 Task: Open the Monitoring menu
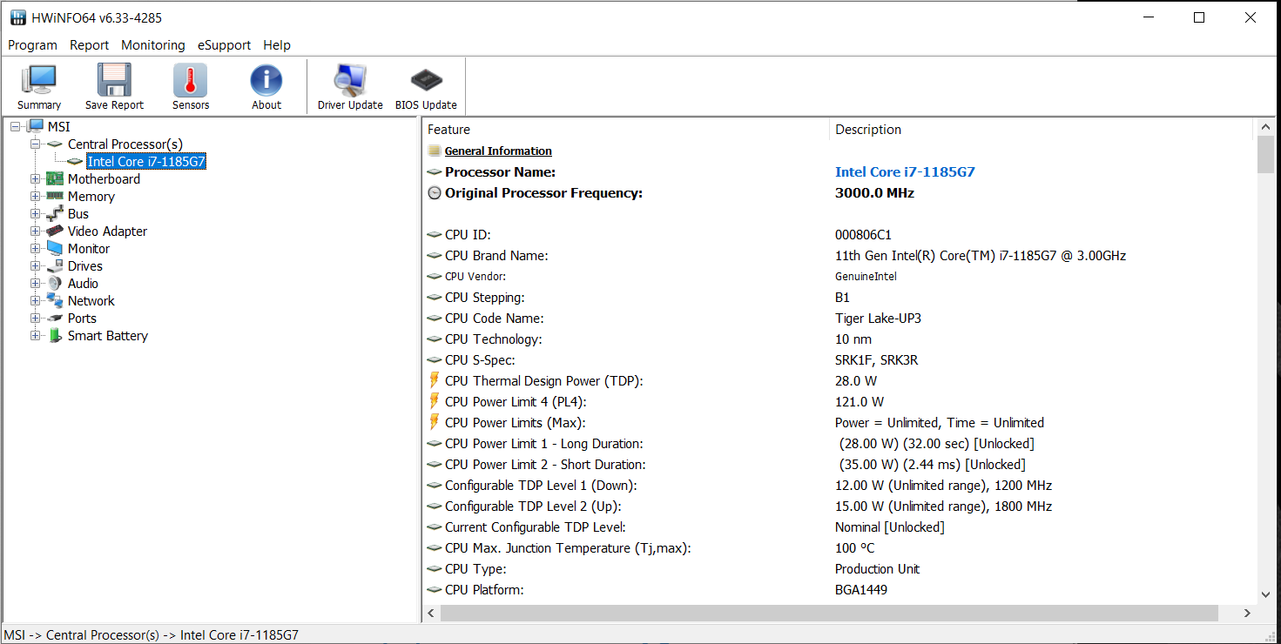pos(153,45)
